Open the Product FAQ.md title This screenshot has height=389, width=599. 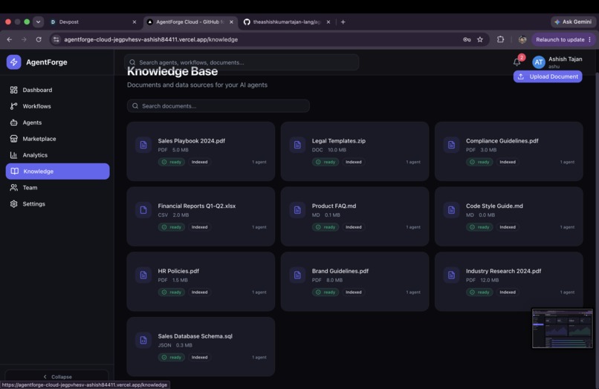point(334,206)
